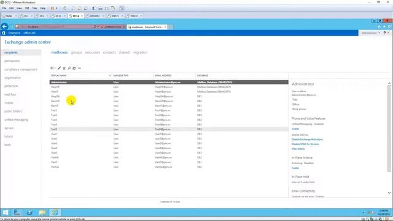Click the details pane scroll down arrow
The width and height of the screenshot is (393, 221).
pyautogui.click(x=389, y=193)
